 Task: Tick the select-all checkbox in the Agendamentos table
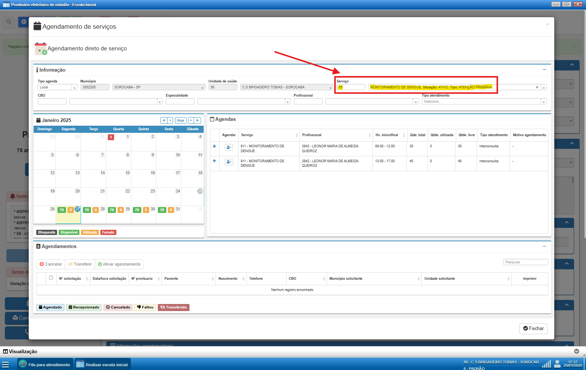[x=51, y=278]
